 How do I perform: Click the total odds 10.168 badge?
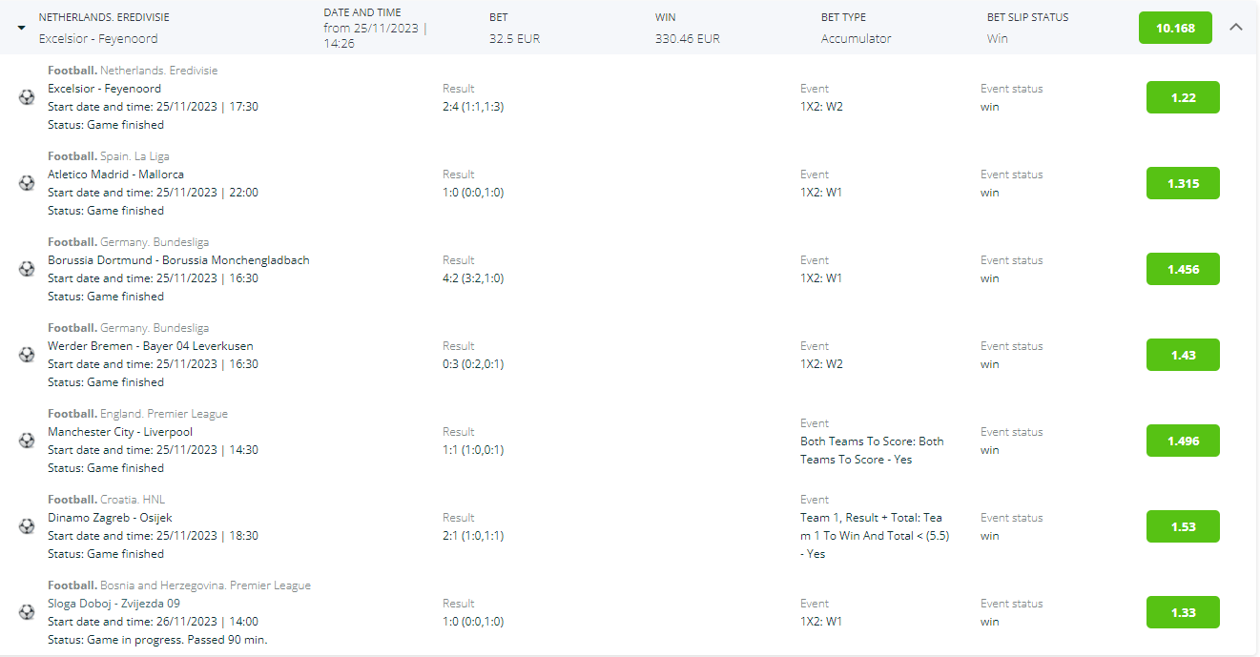click(1175, 28)
